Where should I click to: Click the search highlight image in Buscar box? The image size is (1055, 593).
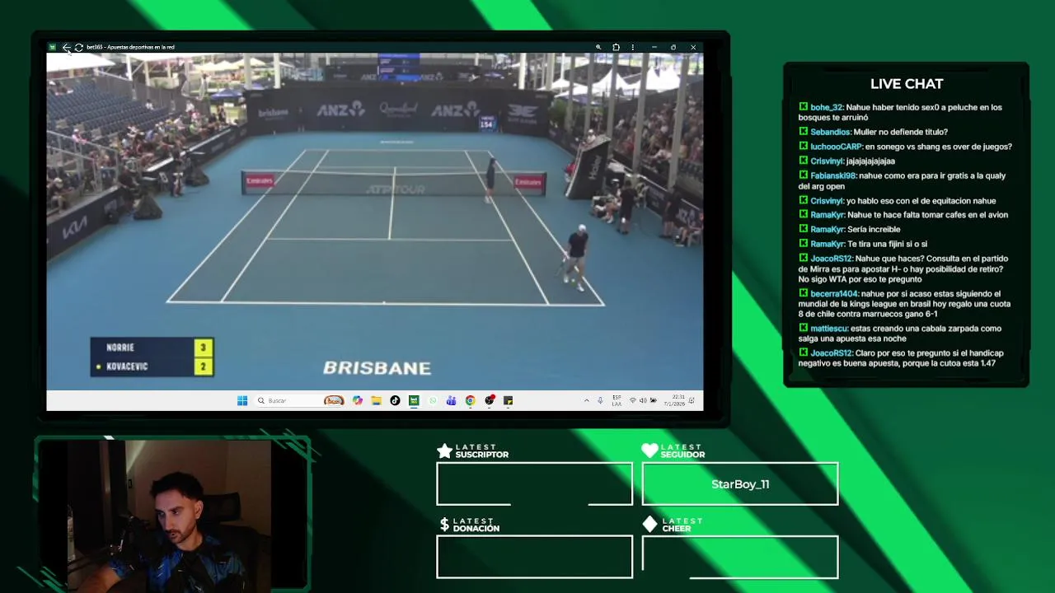point(334,400)
